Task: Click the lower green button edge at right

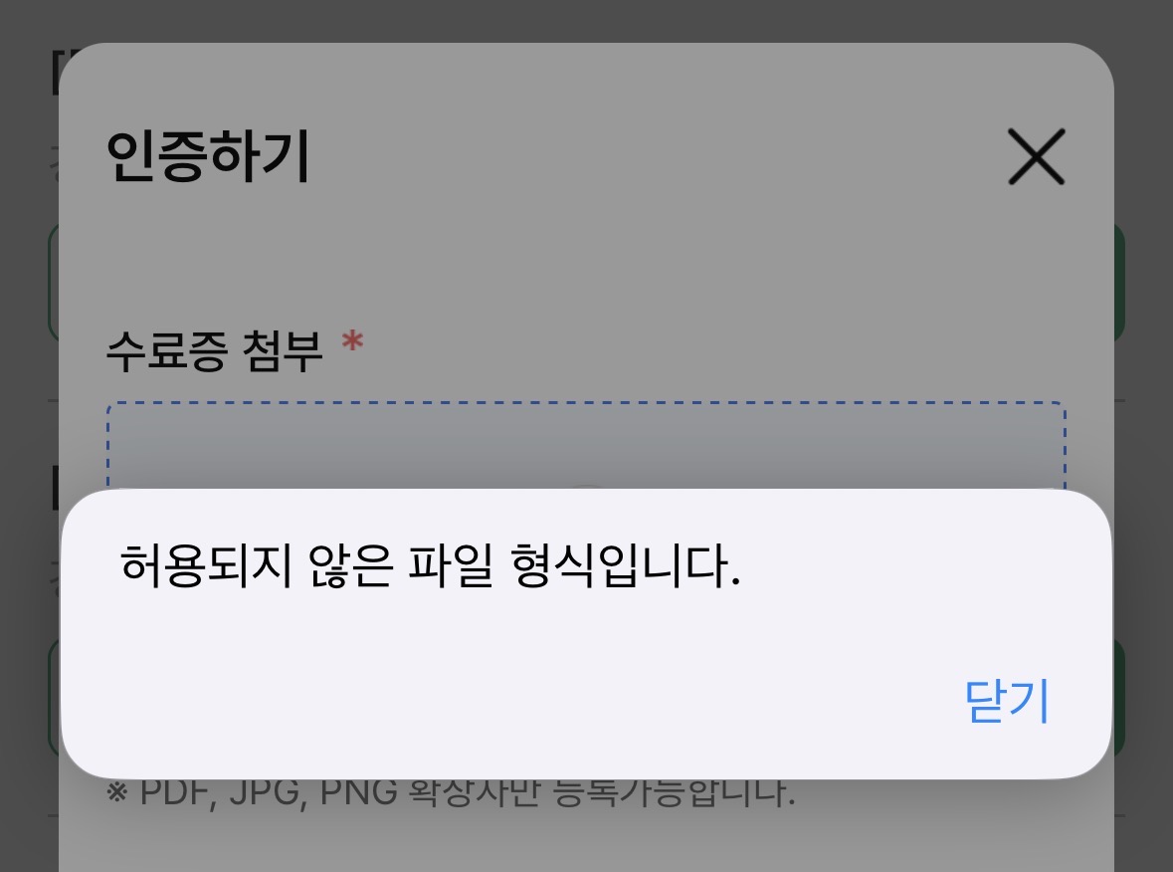Action: click(1118, 696)
